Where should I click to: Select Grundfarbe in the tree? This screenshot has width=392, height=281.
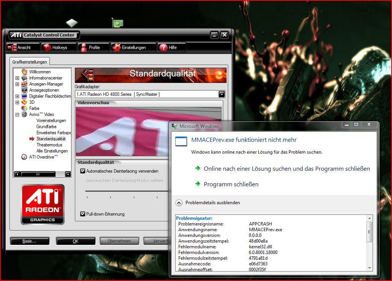coord(46,127)
